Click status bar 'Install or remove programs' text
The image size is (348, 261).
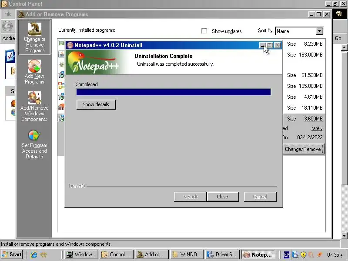56,244
